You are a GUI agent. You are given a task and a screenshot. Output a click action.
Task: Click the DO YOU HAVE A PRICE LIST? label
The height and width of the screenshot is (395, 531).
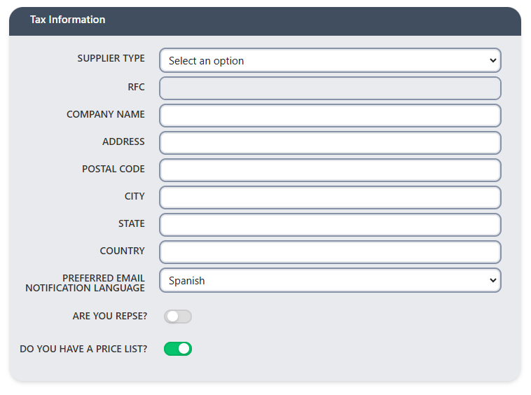83,349
